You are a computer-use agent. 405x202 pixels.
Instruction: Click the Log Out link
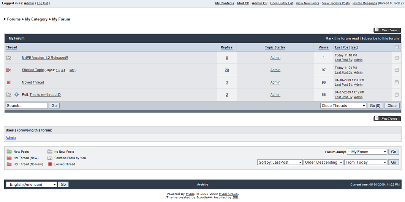point(42,3)
